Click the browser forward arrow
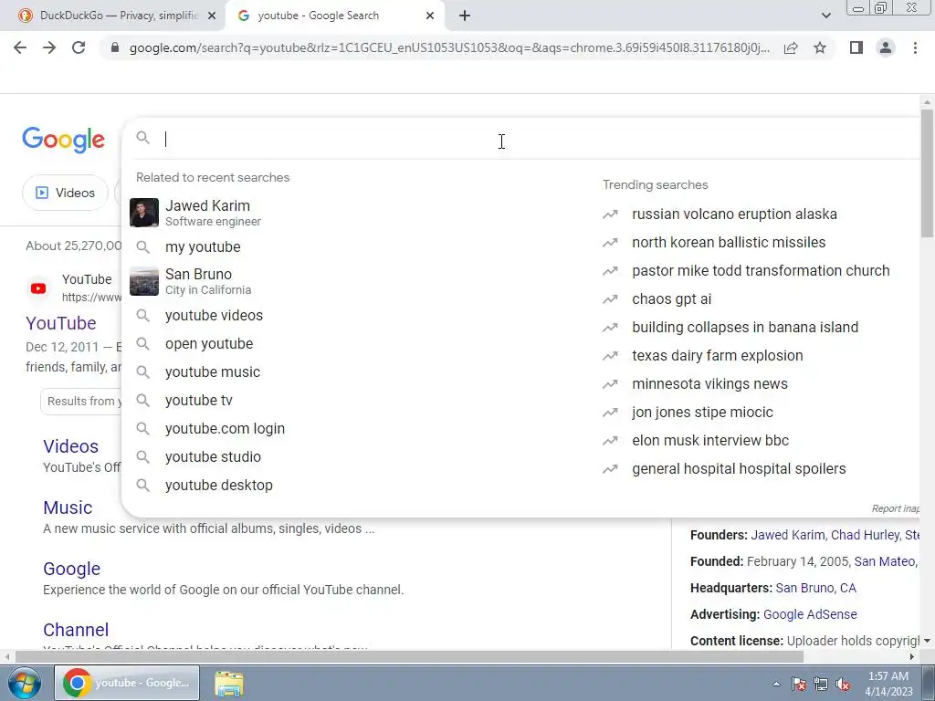The height and width of the screenshot is (701, 935). 49,47
